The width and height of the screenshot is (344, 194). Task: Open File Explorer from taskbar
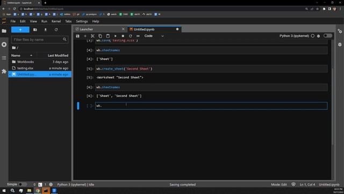[29, 190]
